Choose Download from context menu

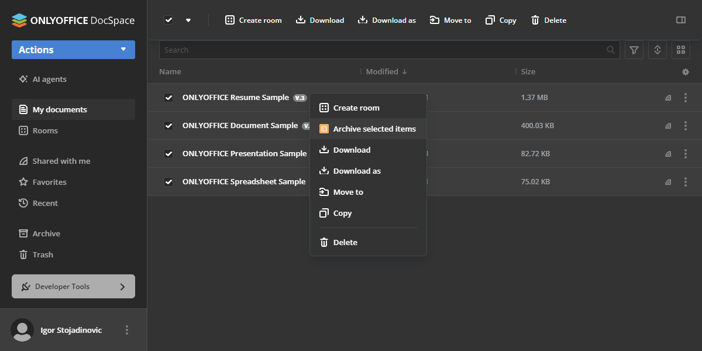pos(368,150)
